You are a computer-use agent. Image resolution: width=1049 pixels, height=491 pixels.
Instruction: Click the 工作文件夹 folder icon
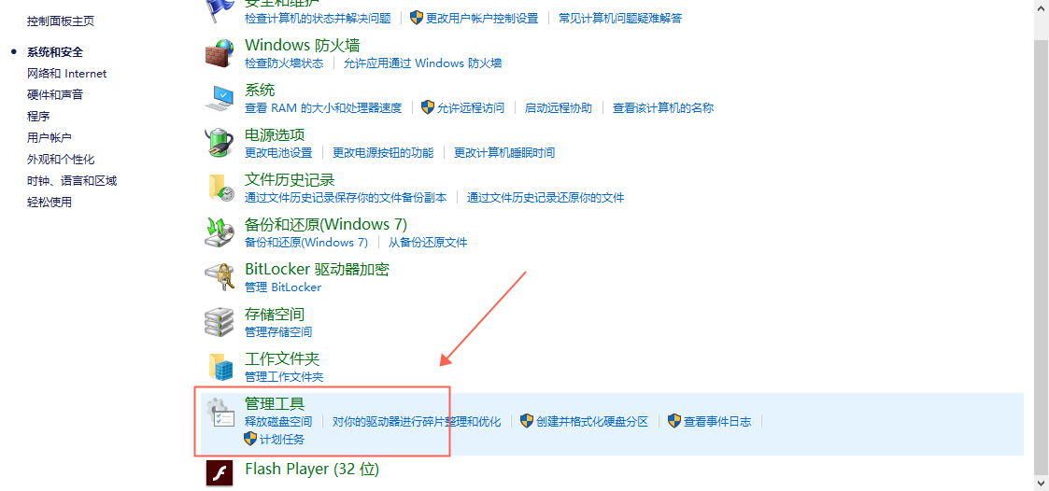click(220, 367)
